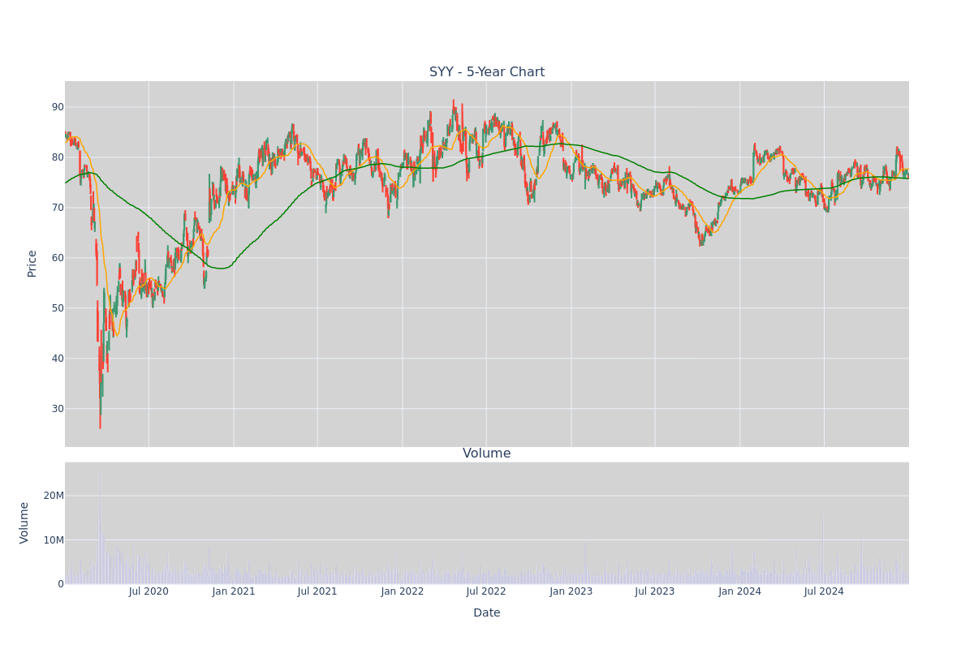Click the Jan 2021 date tick label

pos(234,591)
